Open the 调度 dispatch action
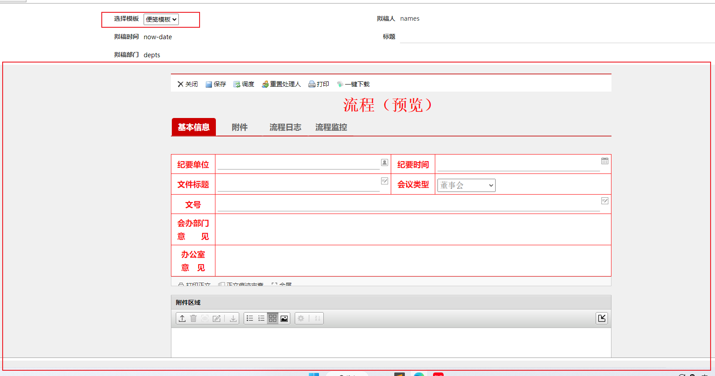Image resolution: width=715 pixels, height=376 pixels. pos(244,84)
